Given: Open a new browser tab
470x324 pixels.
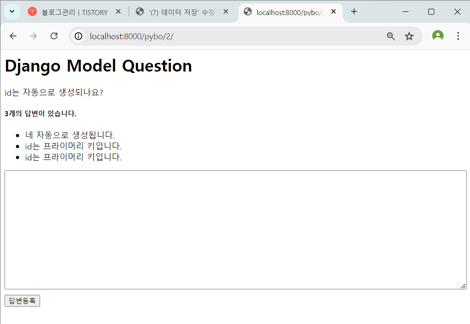Looking at the screenshot, I should 354,12.
